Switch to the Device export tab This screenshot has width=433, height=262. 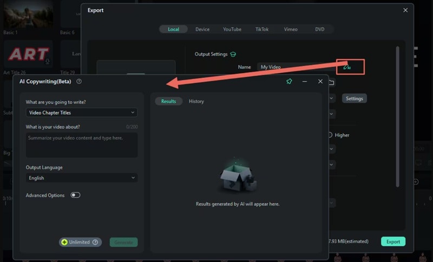pyautogui.click(x=202, y=29)
